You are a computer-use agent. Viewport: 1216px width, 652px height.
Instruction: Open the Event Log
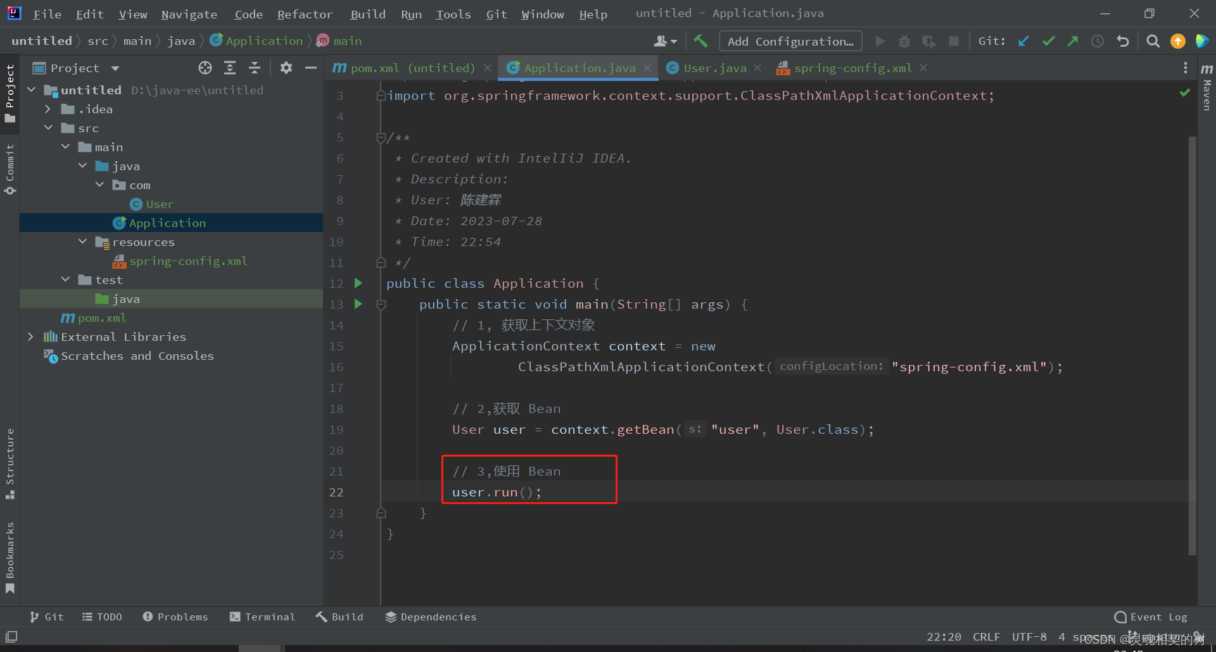pyautogui.click(x=1151, y=617)
